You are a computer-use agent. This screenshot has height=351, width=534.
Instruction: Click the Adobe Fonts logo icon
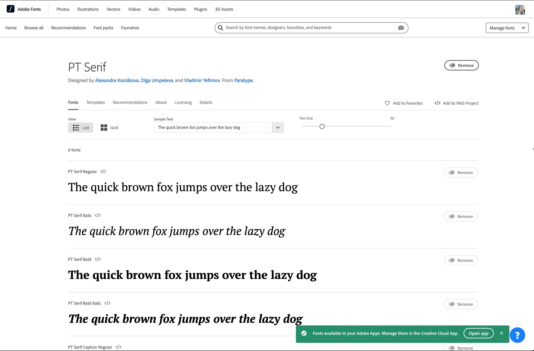(x=11, y=9)
